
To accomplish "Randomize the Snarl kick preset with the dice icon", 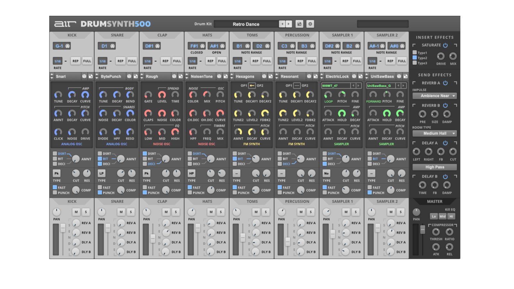I will 84,77.
